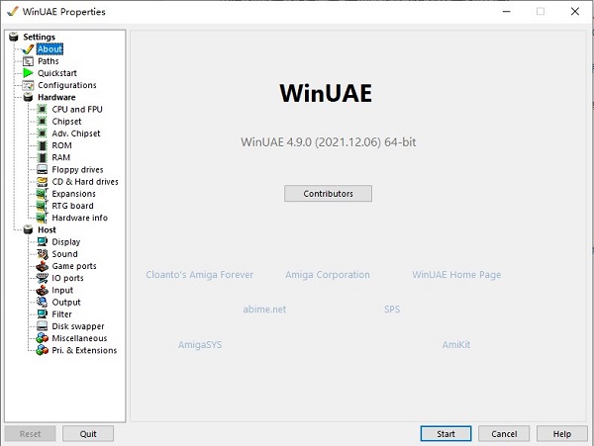Viewport: 594px width, 446px height.
Task: Click the Game ports joystick icon
Action: pyautogui.click(x=42, y=266)
